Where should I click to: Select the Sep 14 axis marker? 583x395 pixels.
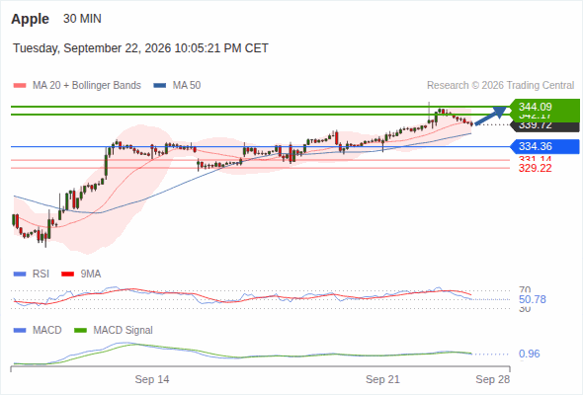[152, 379]
